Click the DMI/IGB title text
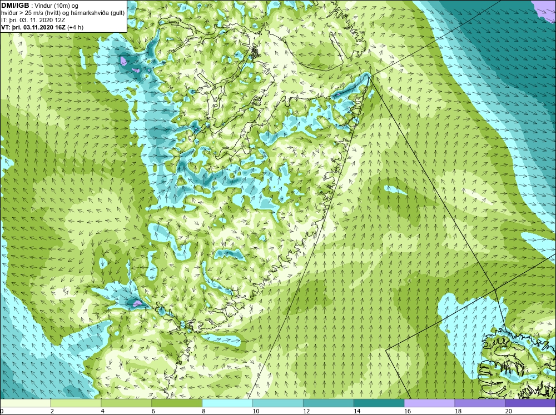The width and height of the screenshot is (556, 415). tap(15, 6)
